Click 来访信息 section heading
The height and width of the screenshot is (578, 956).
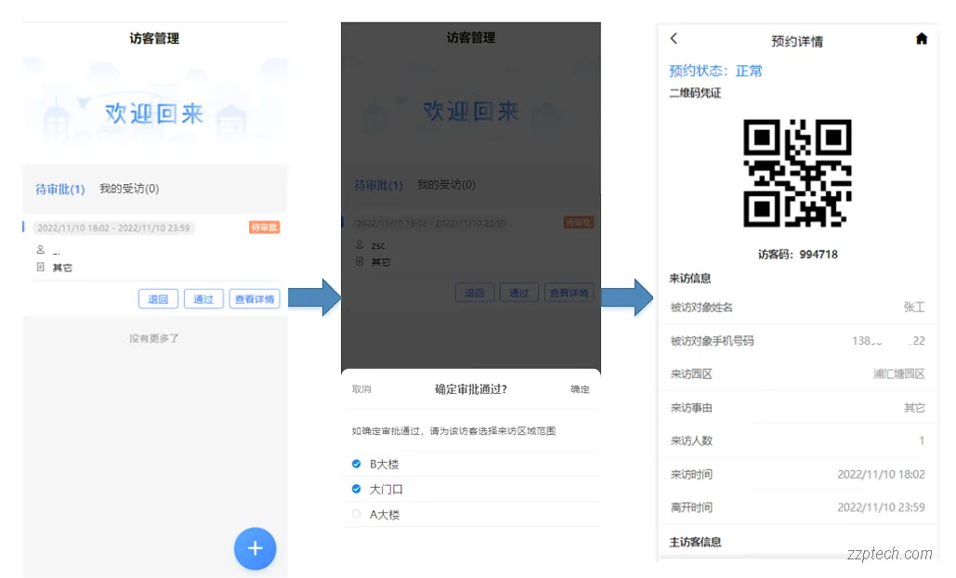(x=690, y=278)
